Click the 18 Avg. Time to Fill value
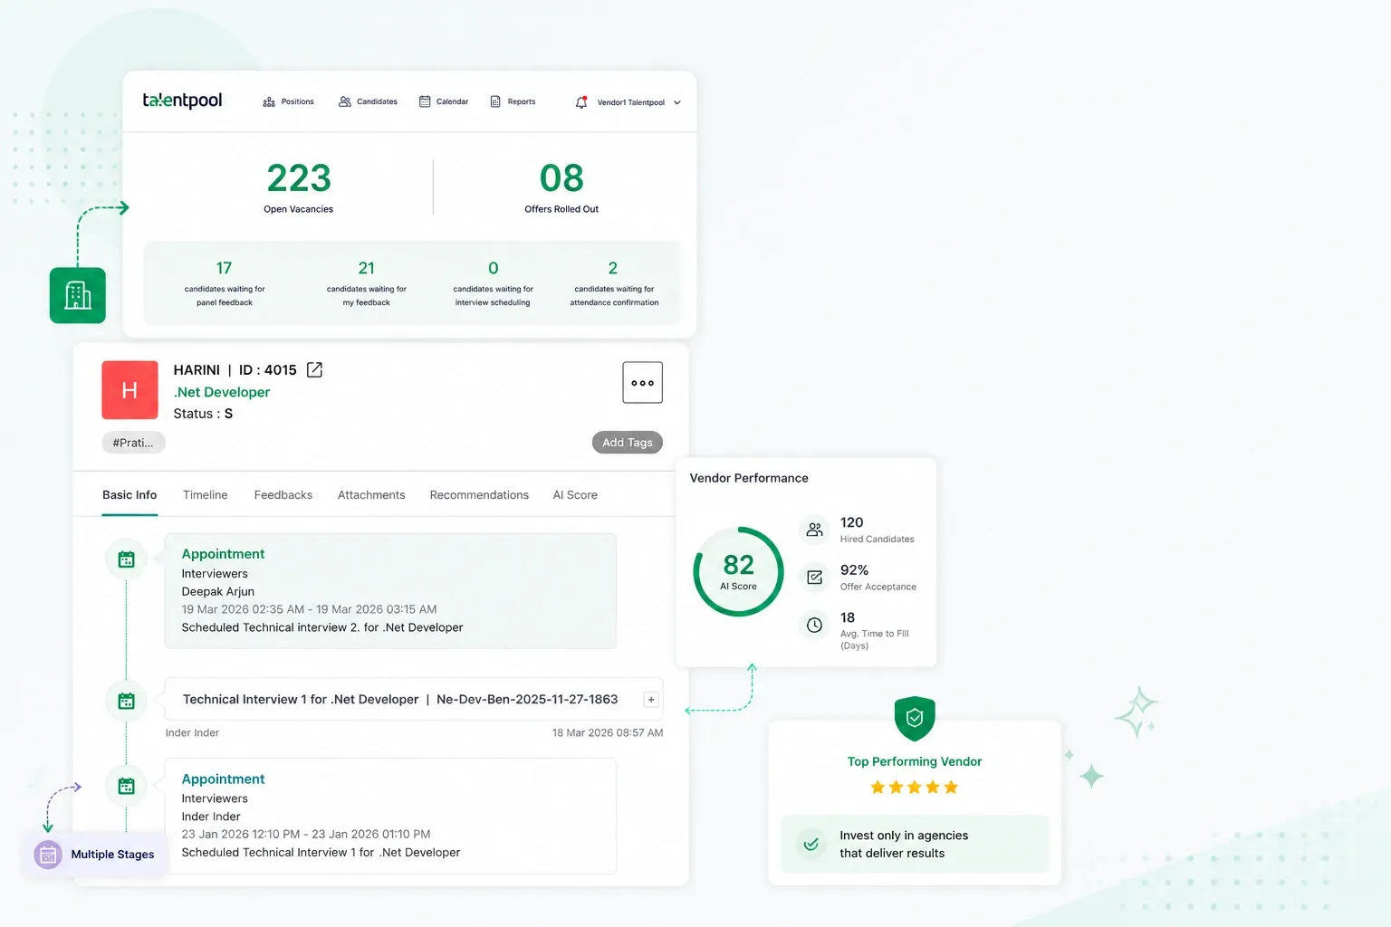1391x927 pixels. click(x=848, y=617)
